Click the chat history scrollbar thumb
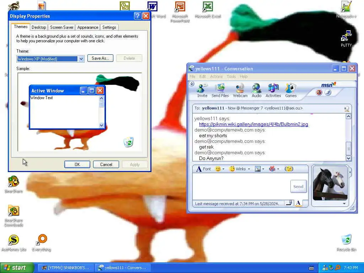The image size is (364, 273). (348, 148)
